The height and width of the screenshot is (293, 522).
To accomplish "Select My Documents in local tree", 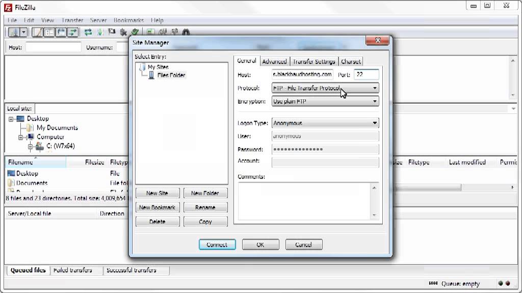I will coord(57,128).
